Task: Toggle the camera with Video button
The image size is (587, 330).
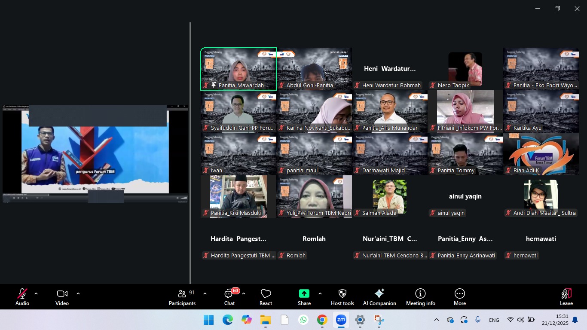Action: click(x=62, y=297)
